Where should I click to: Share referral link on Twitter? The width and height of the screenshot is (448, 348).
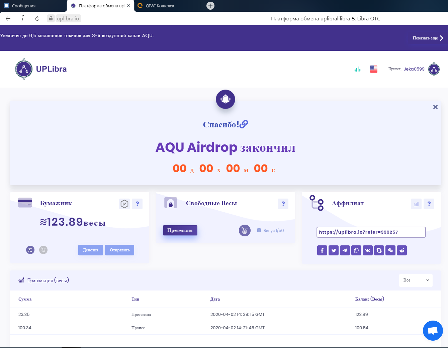point(334,250)
